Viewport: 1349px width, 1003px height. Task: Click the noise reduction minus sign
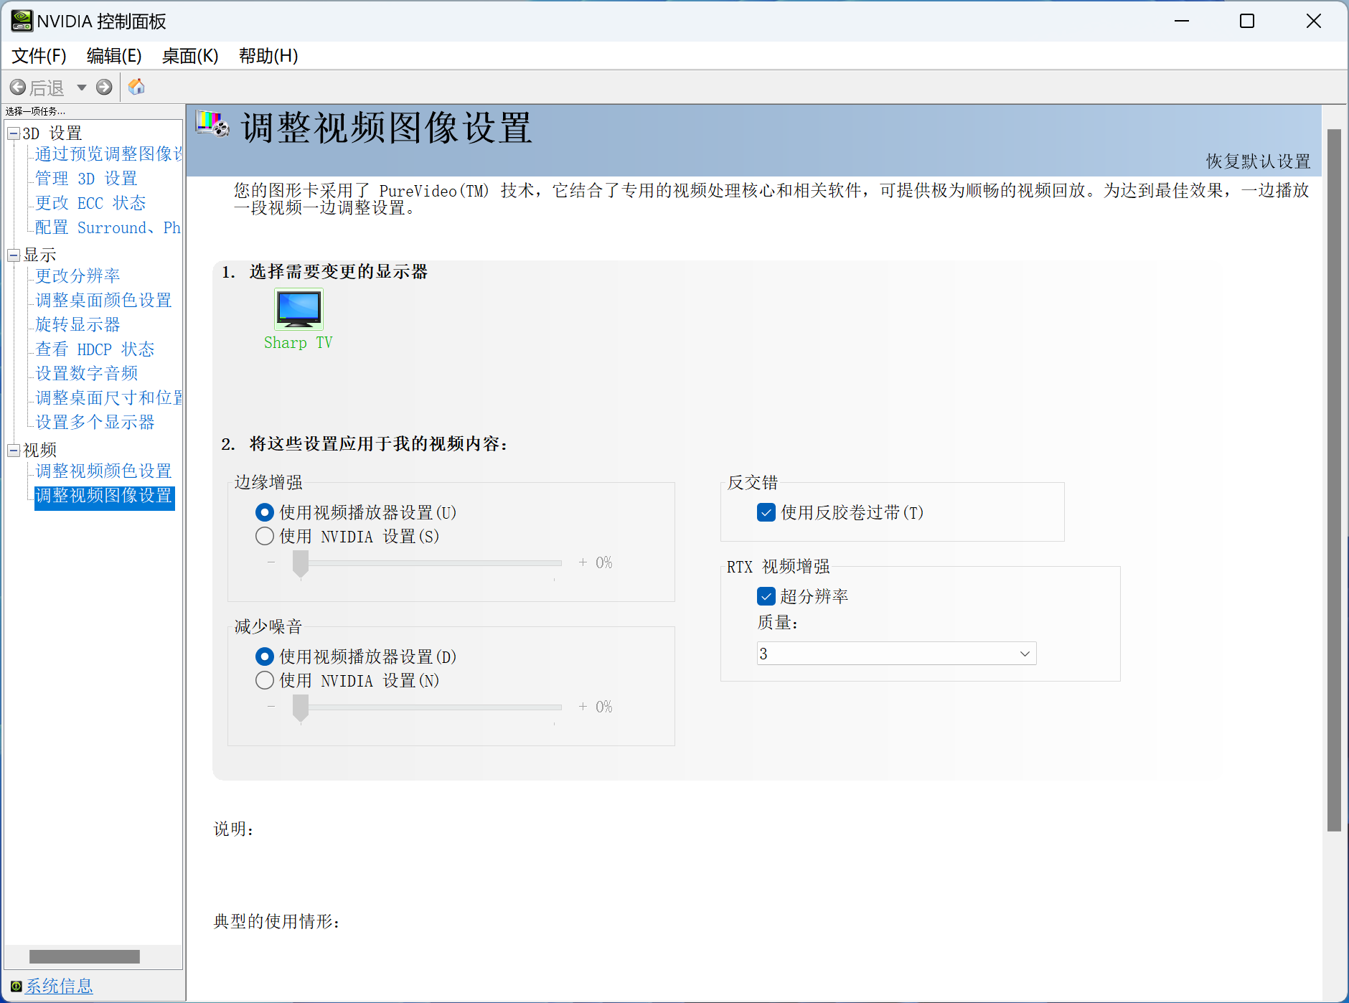tap(271, 707)
